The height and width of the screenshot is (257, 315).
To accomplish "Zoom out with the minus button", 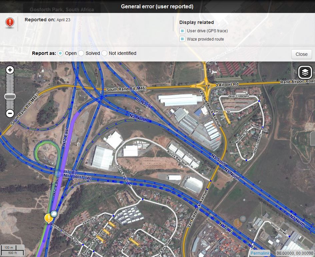I will coord(10,113).
